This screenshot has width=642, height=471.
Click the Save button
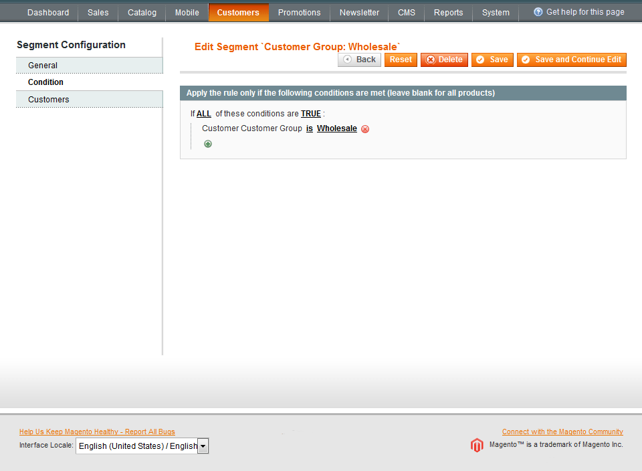tap(492, 60)
